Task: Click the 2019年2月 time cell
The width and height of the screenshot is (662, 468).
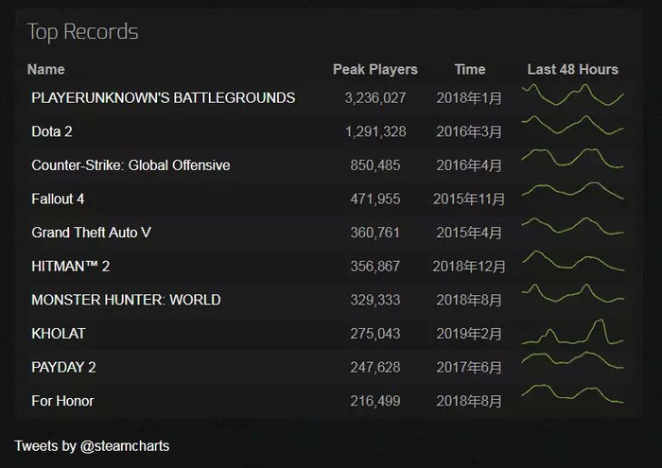Action: [x=469, y=334]
